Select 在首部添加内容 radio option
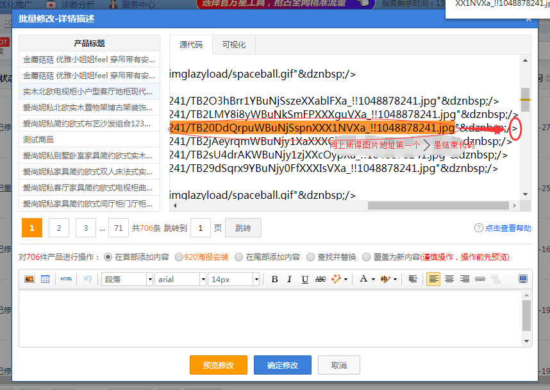 pyautogui.click(x=108, y=257)
